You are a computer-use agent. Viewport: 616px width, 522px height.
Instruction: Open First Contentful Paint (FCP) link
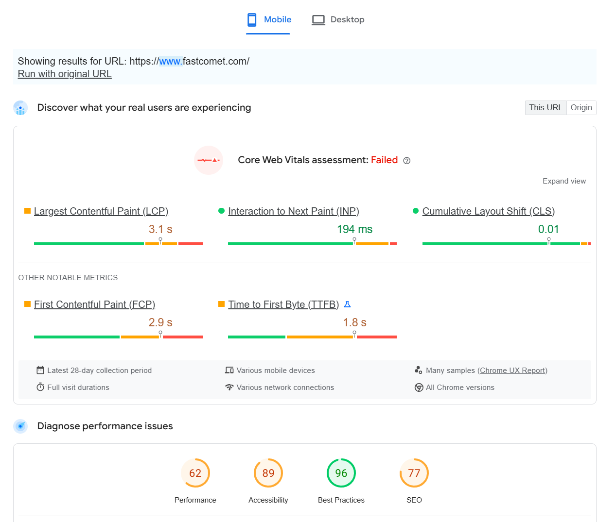click(x=94, y=304)
